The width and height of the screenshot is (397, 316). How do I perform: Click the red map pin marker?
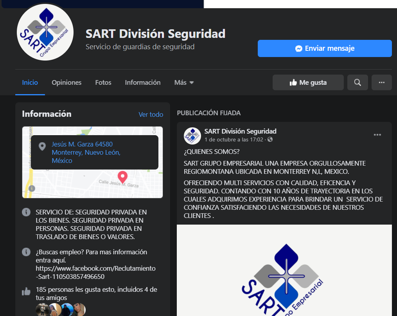122,177
